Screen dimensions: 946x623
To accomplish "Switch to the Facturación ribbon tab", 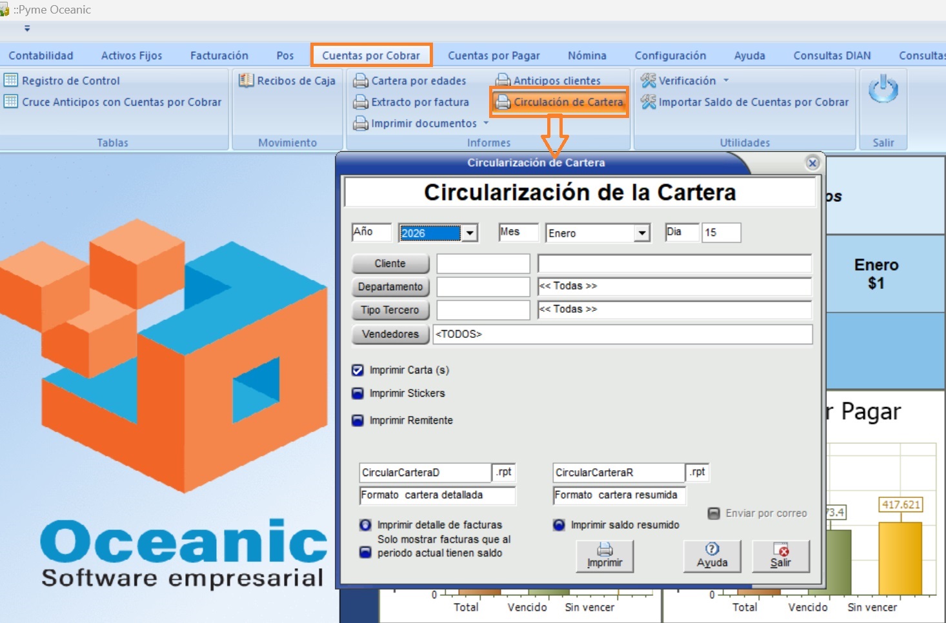I will click(x=219, y=55).
